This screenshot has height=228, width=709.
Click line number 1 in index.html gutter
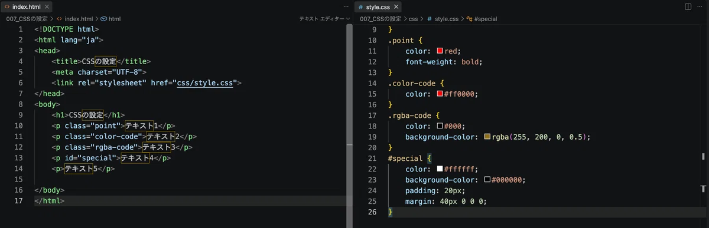tap(20, 29)
